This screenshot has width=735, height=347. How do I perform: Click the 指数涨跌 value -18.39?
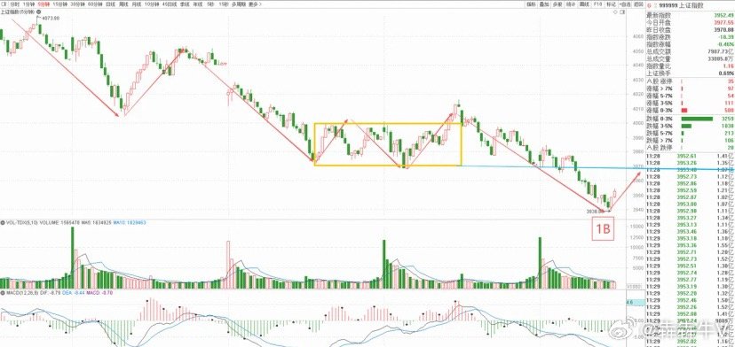click(725, 37)
